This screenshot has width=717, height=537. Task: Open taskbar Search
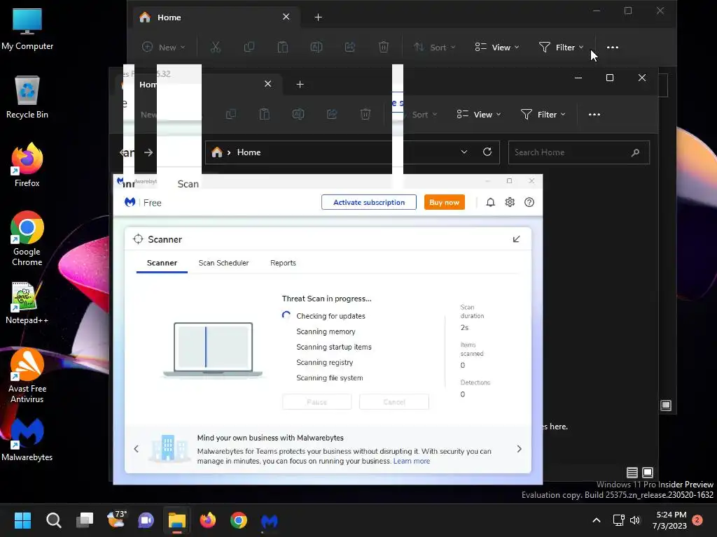point(53,520)
